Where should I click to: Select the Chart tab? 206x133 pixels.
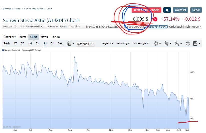pos(34,37)
